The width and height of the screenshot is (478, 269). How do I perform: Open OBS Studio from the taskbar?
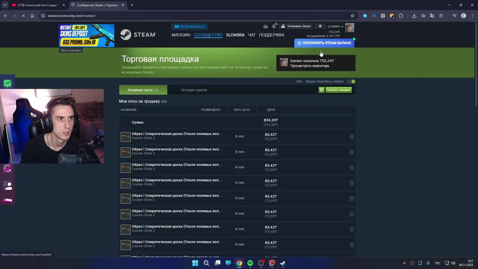click(261, 263)
